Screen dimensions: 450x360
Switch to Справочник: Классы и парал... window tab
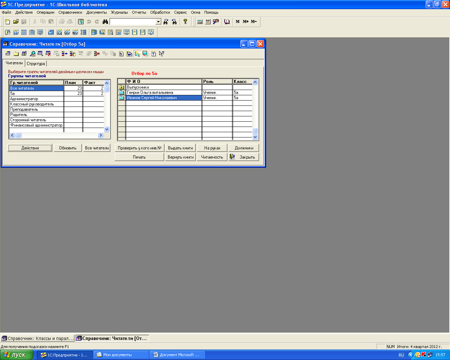click(37, 338)
